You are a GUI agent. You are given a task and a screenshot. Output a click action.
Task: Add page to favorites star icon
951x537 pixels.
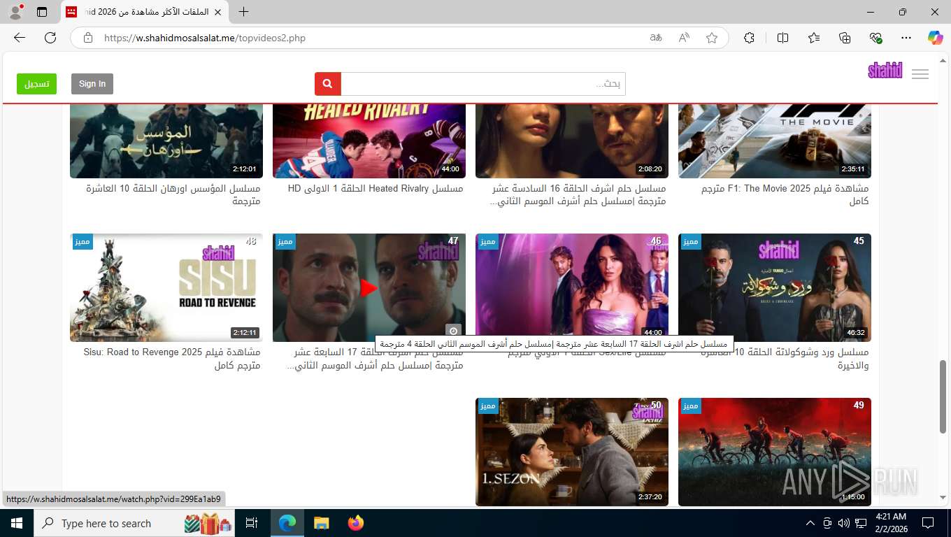(712, 38)
